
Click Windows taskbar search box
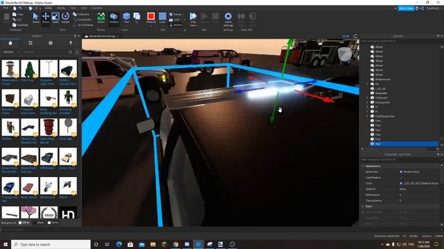click(51, 244)
